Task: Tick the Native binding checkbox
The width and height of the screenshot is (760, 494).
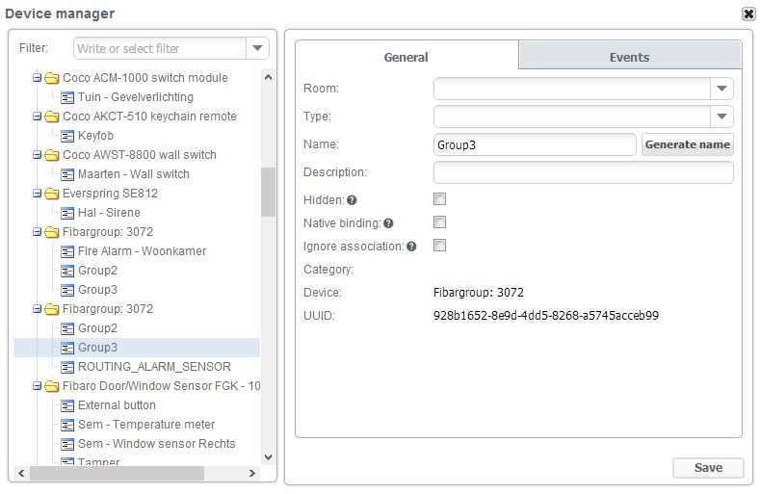Action: click(439, 222)
